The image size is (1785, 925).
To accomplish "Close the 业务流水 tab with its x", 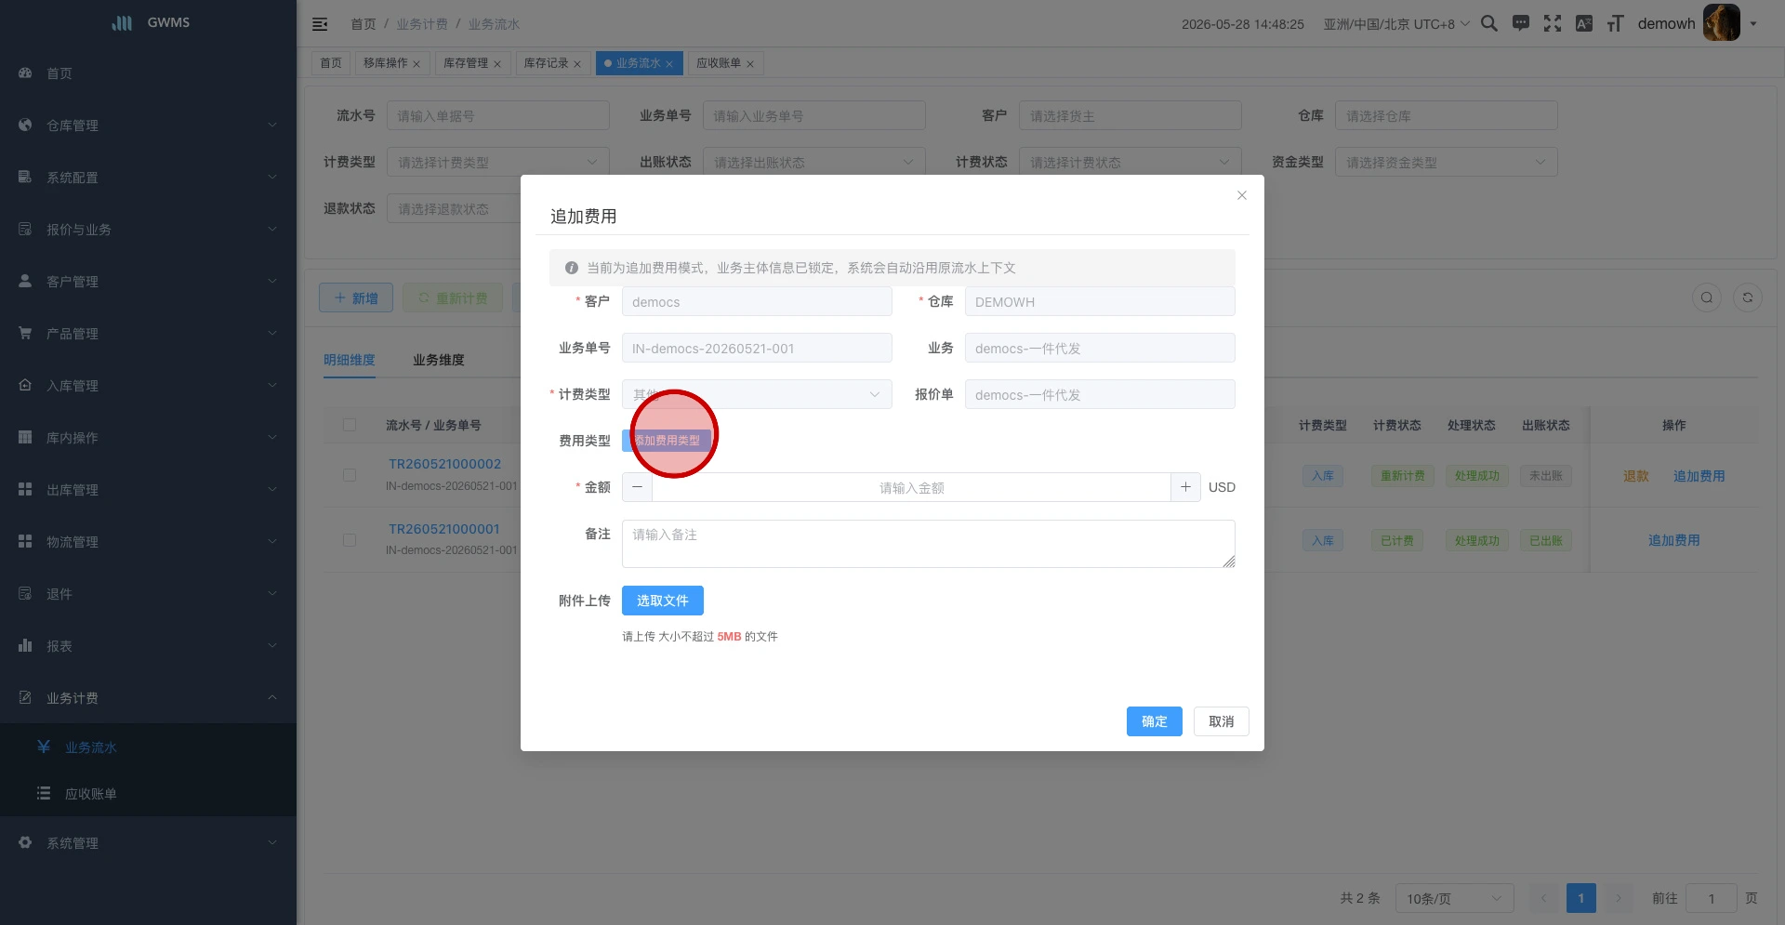I will point(669,64).
